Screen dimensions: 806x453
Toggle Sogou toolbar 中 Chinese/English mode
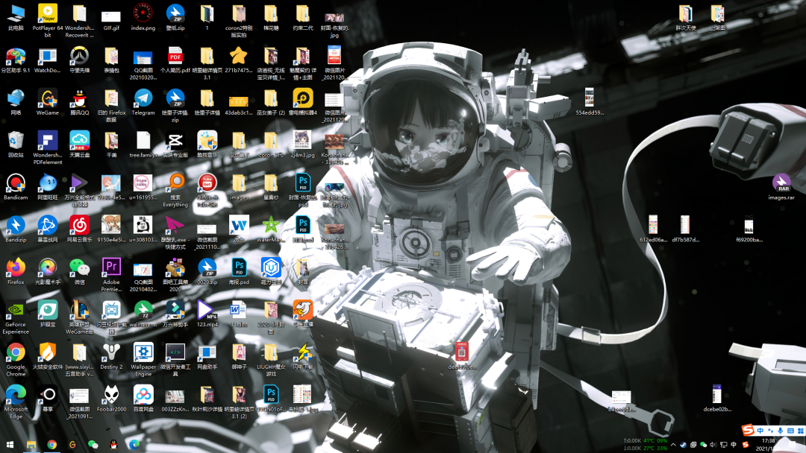[760, 431]
